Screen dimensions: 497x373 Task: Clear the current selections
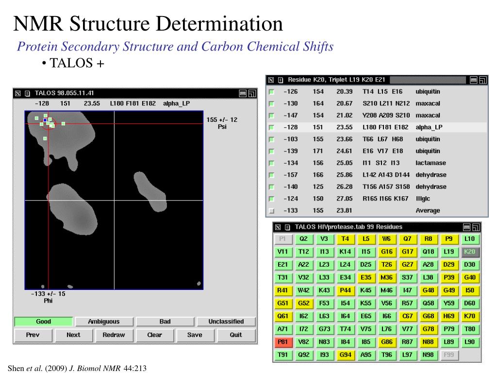coord(155,335)
